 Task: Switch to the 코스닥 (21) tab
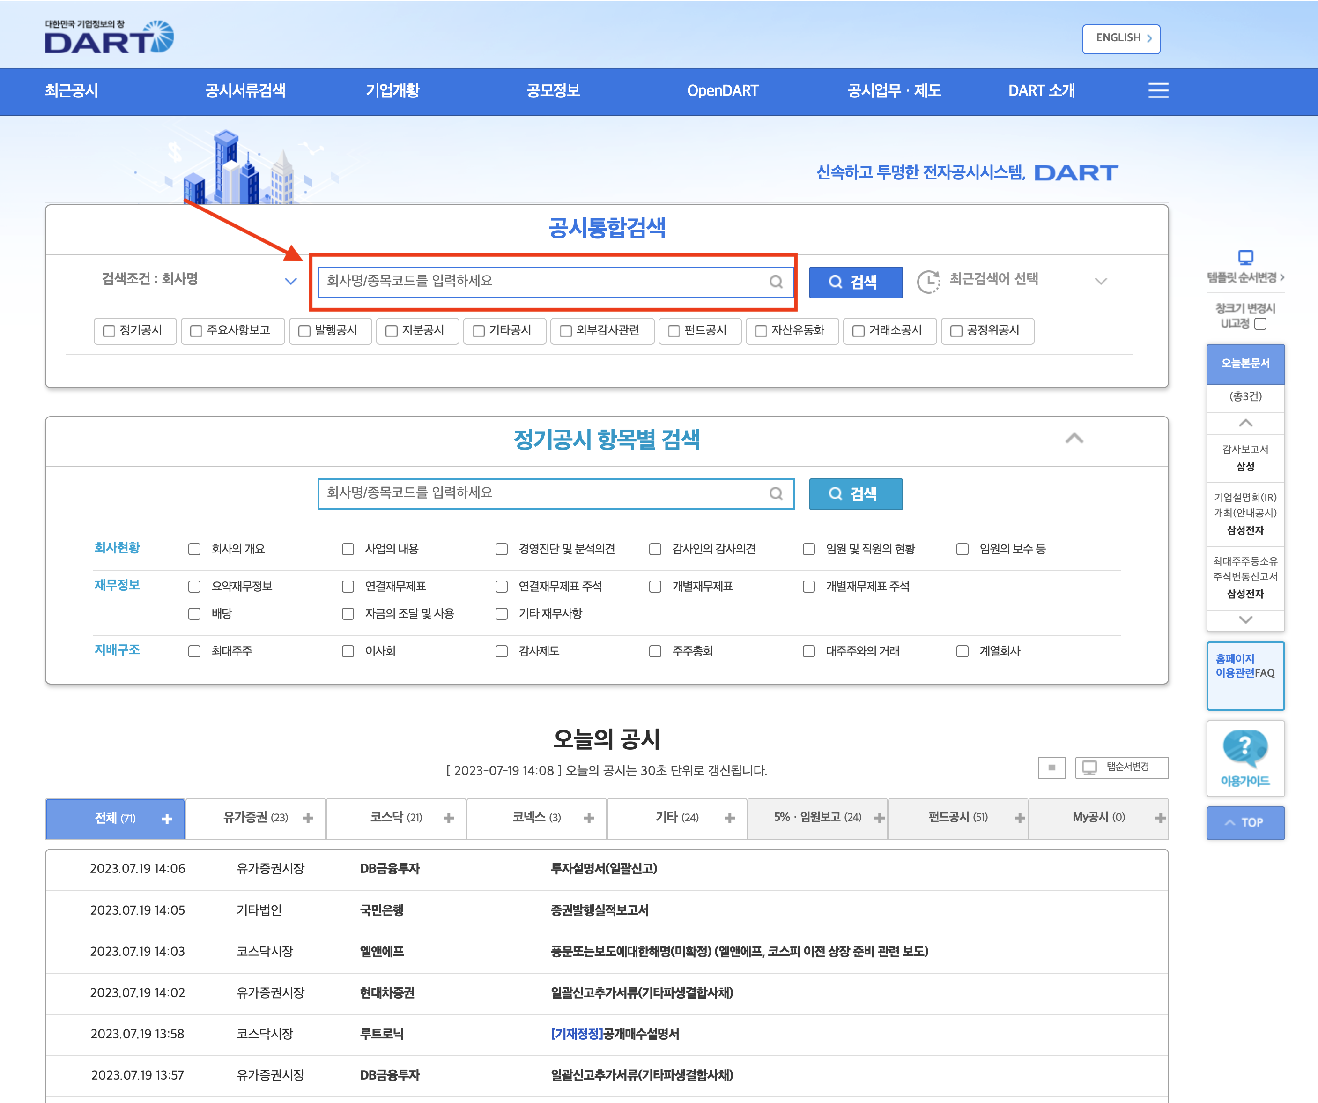click(397, 818)
